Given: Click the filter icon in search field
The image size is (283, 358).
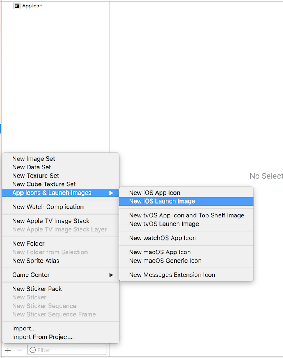Looking at the screenshot, I should [33, 350].
